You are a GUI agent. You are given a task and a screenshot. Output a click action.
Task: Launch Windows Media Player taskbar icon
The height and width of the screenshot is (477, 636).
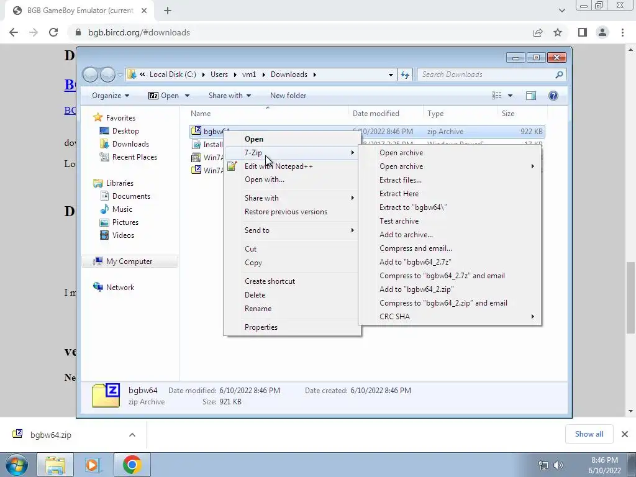[92, 465]
